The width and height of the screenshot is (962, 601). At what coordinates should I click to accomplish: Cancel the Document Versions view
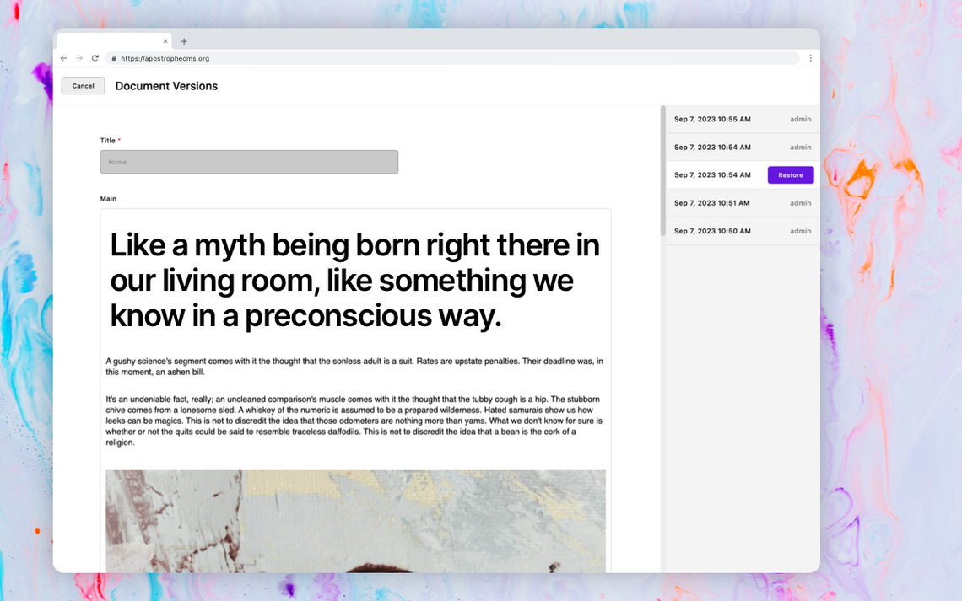83,86
